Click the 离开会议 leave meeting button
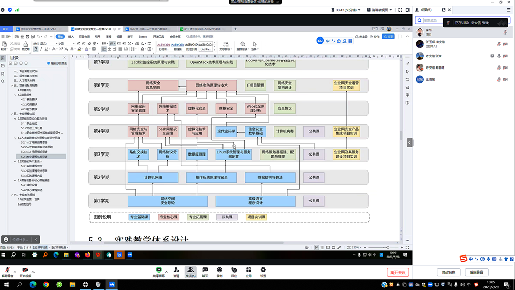Screen dimensions: 515x290 tap(398, 272)
